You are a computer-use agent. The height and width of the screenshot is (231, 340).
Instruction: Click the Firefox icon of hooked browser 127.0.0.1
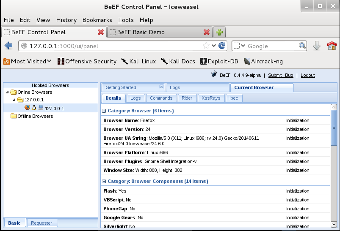pyautogui.click(x=28, y=107)
